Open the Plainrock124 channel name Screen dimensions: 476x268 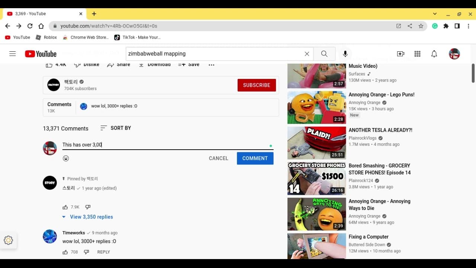tap(361, 181)
